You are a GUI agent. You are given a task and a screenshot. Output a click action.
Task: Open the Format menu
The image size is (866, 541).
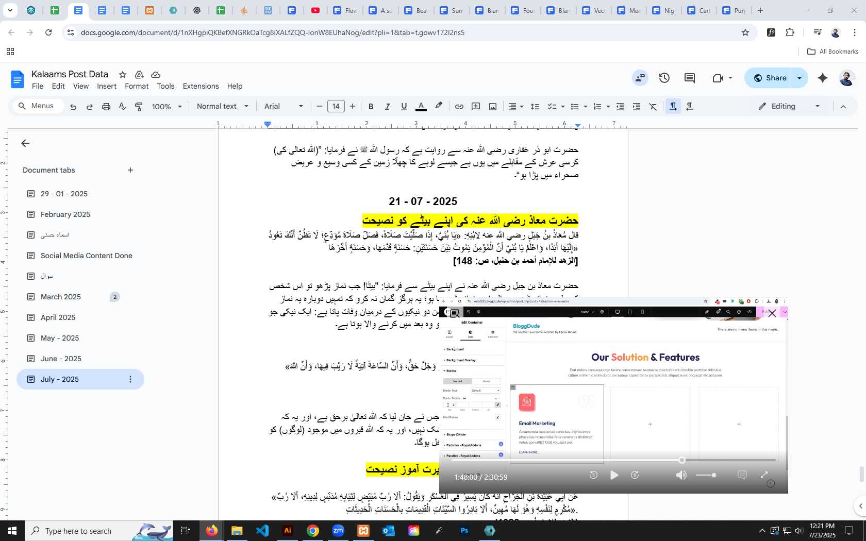coord(137,86)
